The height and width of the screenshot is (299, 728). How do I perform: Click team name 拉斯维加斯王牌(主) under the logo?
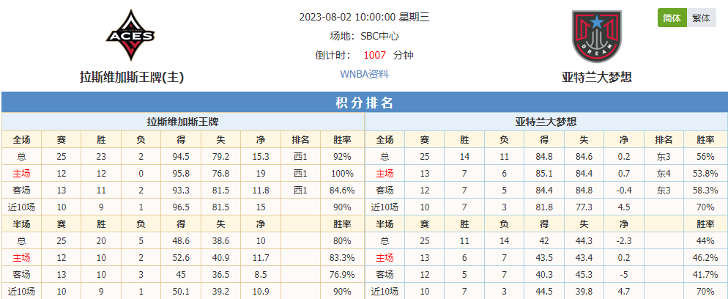(132, 77)
